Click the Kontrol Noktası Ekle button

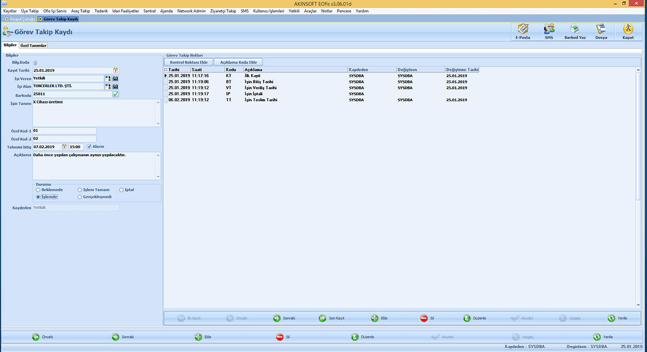click(x=189, y=62)
